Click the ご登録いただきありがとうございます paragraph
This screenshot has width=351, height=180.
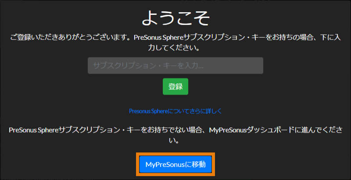pos(175,42)
